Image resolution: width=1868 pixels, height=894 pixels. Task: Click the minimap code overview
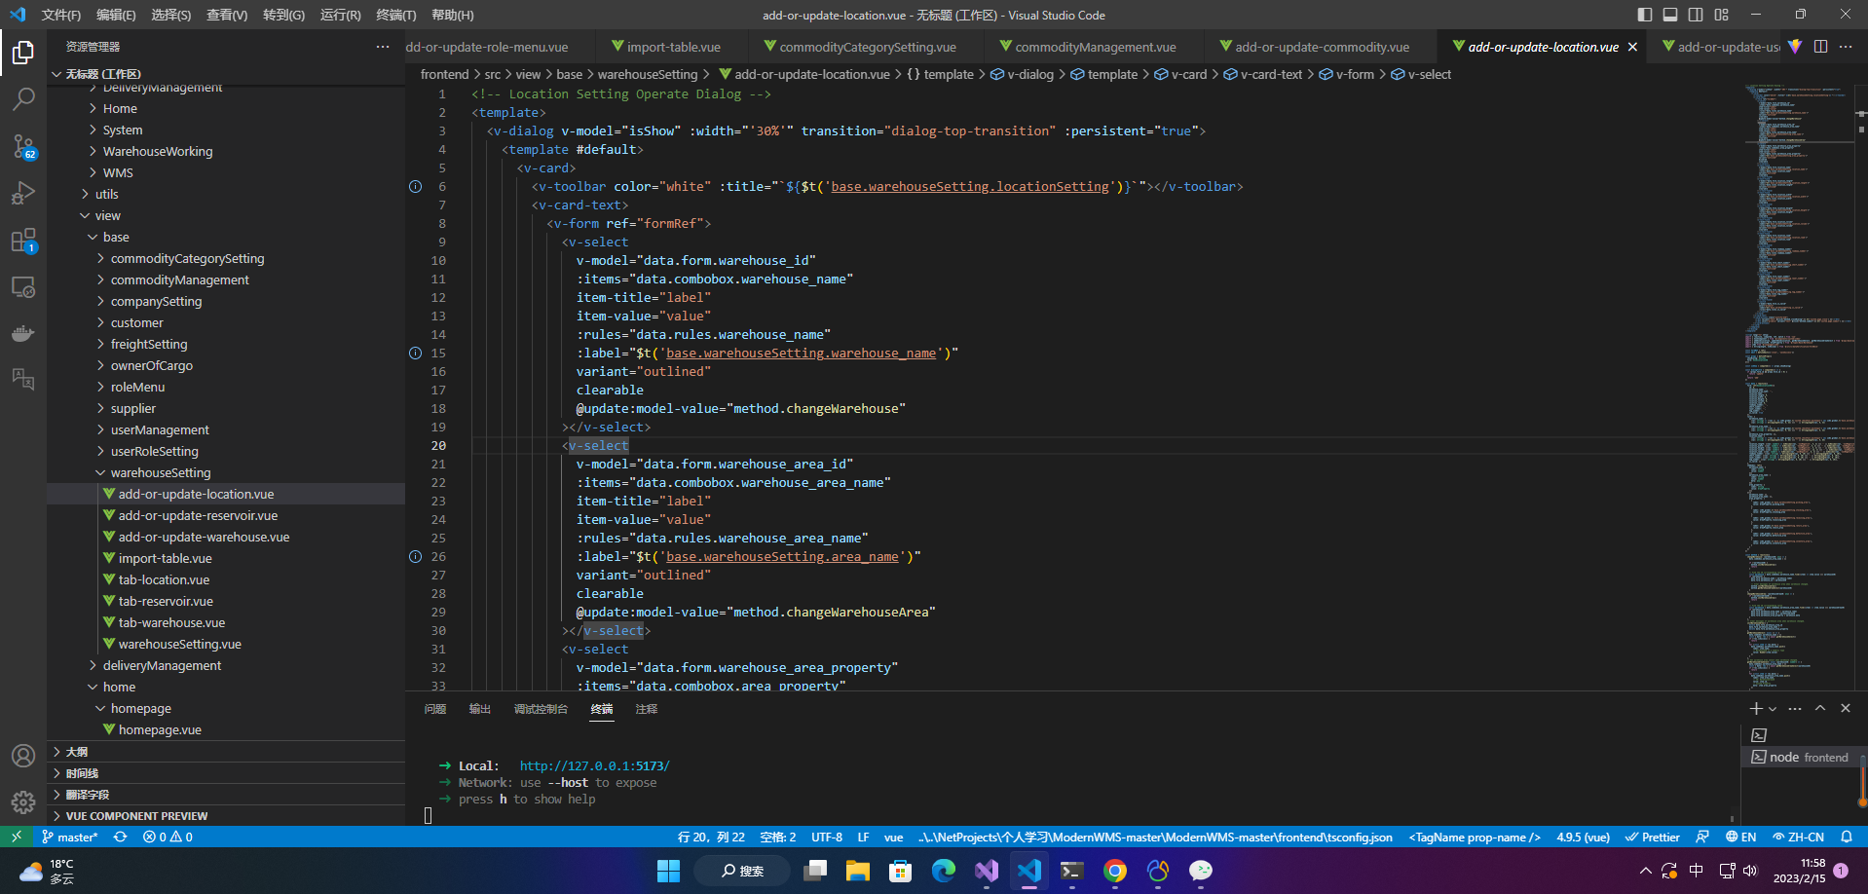pos(1800,387)
